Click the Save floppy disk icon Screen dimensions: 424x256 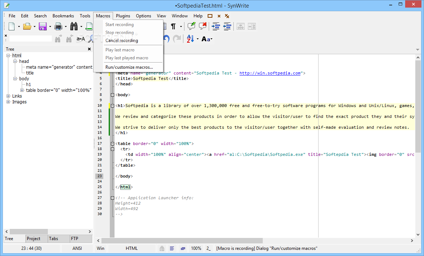click(43, 26)
